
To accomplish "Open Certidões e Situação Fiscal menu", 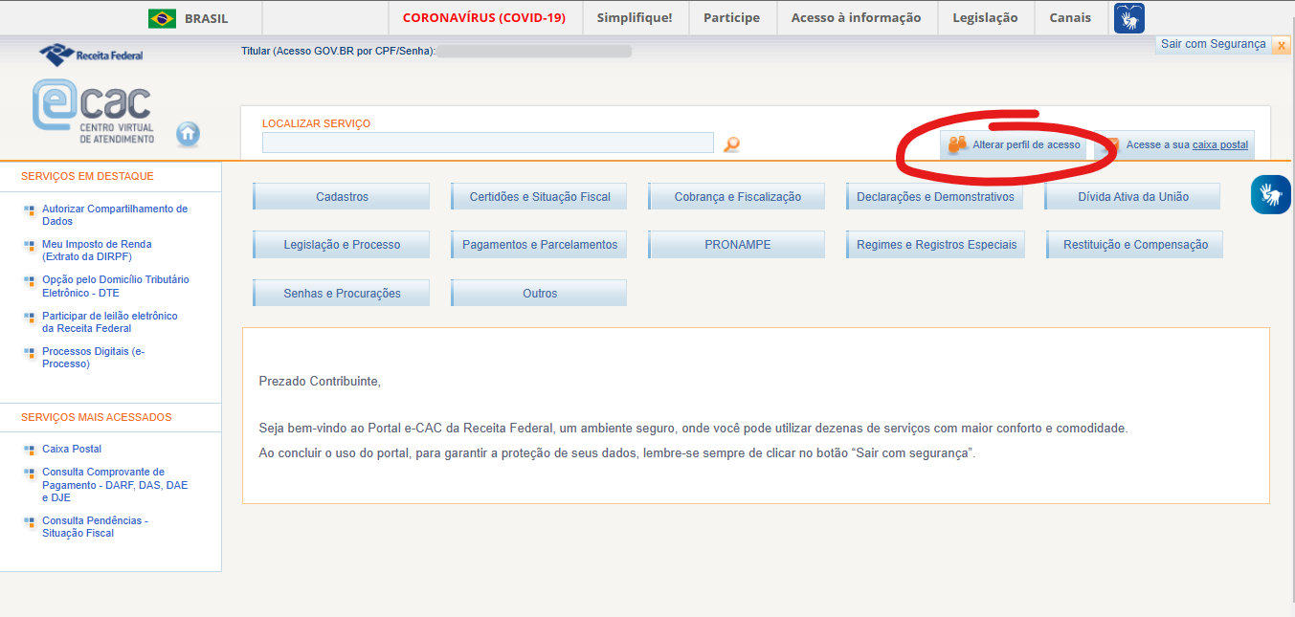I will coord(540,196).
